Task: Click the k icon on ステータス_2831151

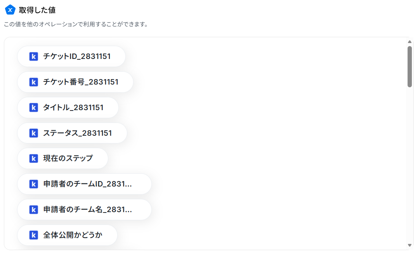Action: (x=33, y=133)
